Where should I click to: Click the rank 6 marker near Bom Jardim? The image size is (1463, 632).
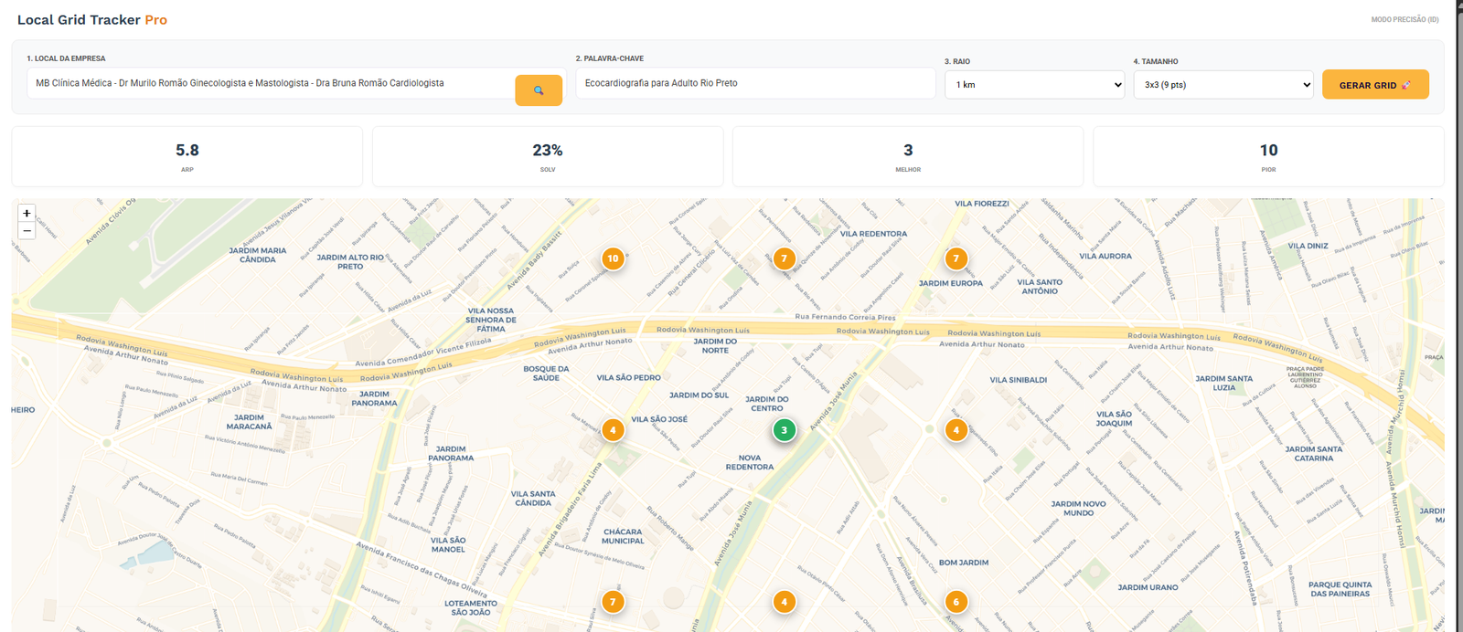[x=956, y=602]
